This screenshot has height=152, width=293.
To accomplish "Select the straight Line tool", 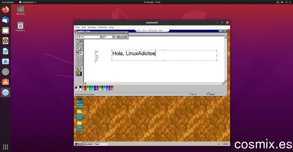I will [77, 56].
